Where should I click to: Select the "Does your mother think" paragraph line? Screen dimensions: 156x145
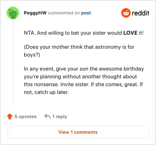[x=79, y=47]
